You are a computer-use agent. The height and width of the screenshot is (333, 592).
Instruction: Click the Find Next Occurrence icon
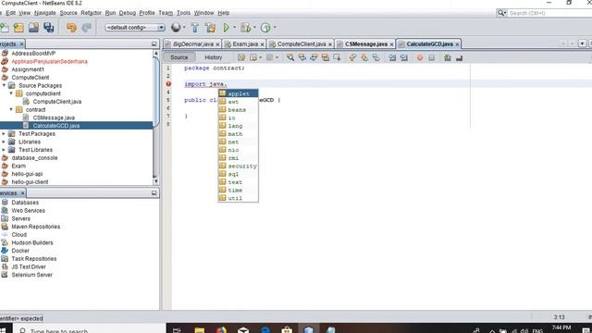(314, 57)
